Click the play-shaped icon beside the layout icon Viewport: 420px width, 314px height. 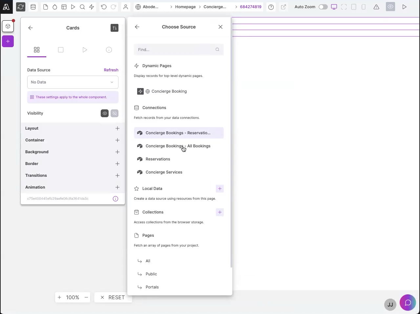coord(73,7)
